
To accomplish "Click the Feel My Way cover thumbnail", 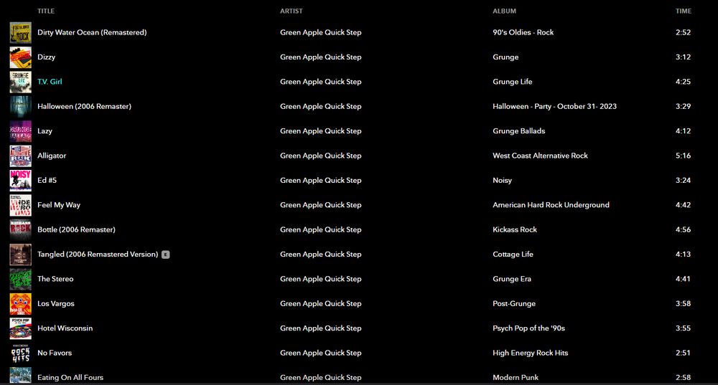I will (21, 205).
